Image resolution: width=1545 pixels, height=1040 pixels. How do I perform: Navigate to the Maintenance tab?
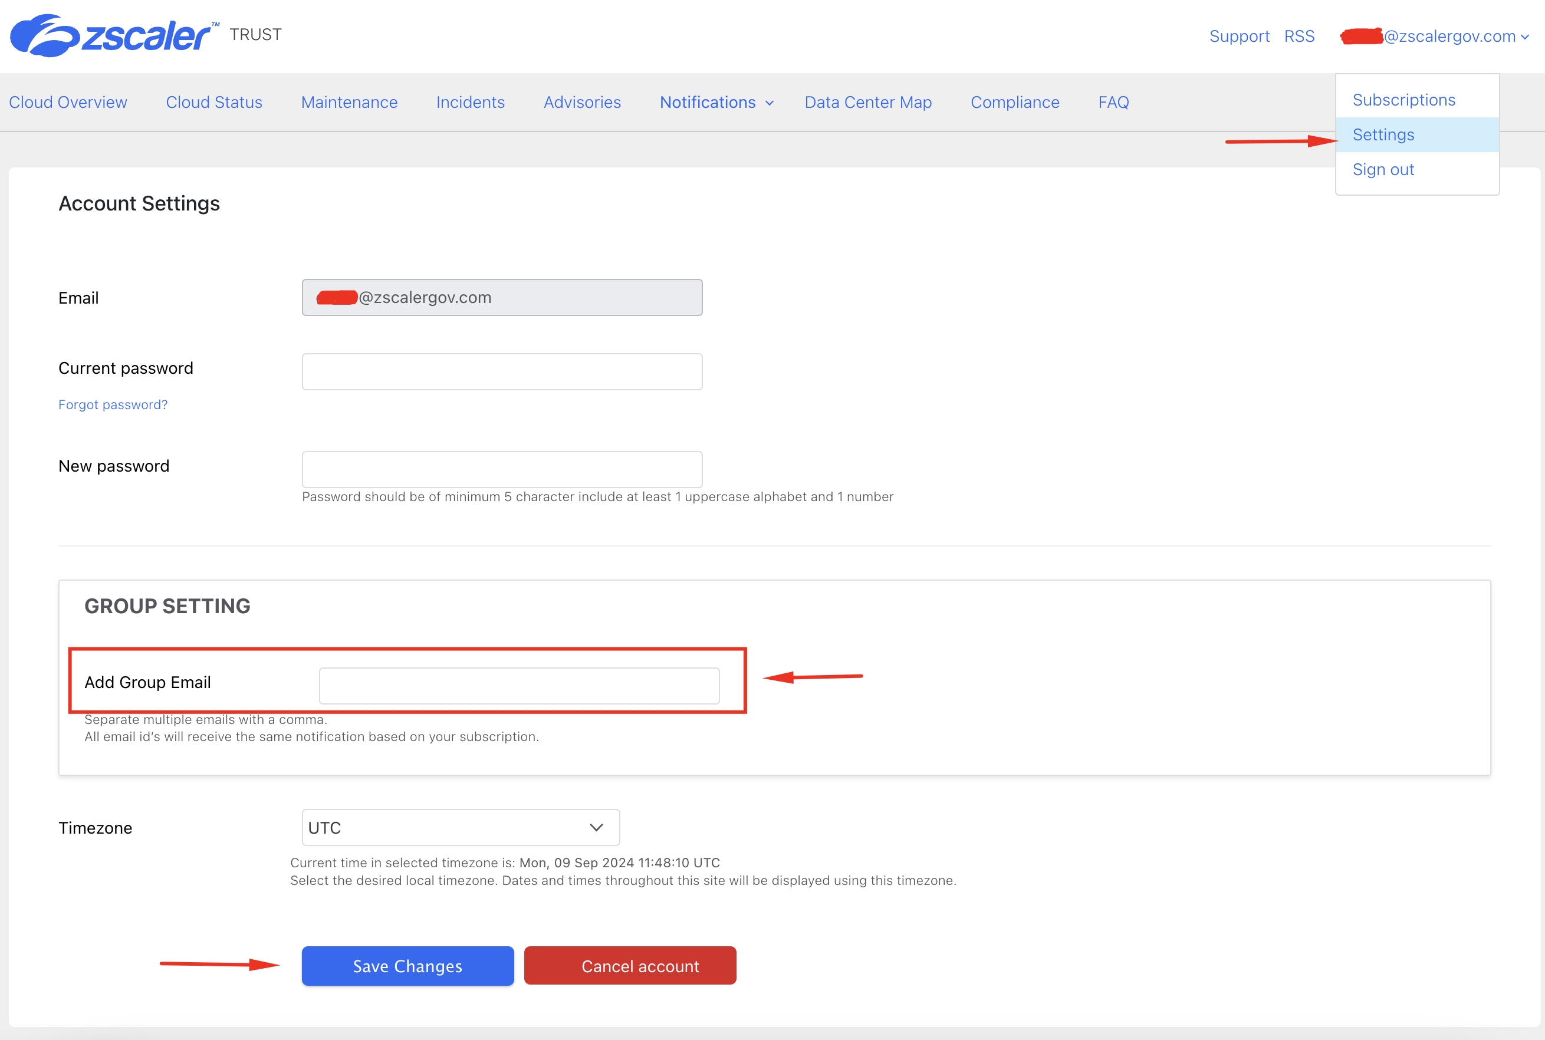click(349, 102)
